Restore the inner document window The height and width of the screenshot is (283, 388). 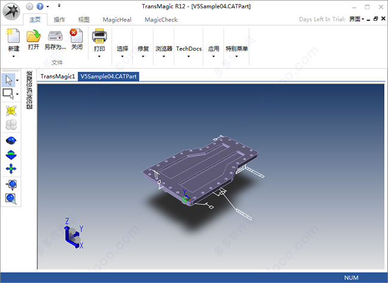(x=375, y=19)
